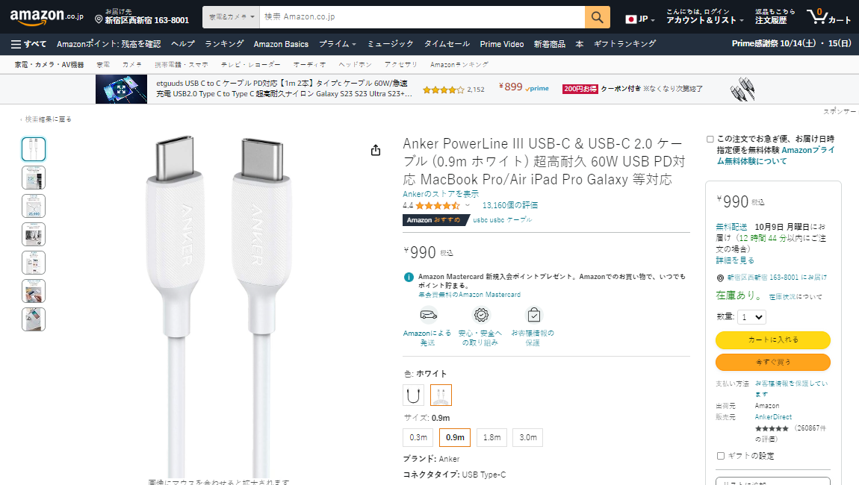
Task: Check the express delivery free trial checkbox
Action: [710, 139]
